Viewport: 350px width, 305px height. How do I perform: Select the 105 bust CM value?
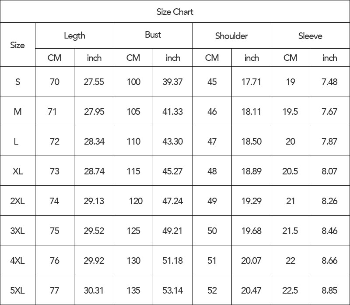[x=133, y=111]
